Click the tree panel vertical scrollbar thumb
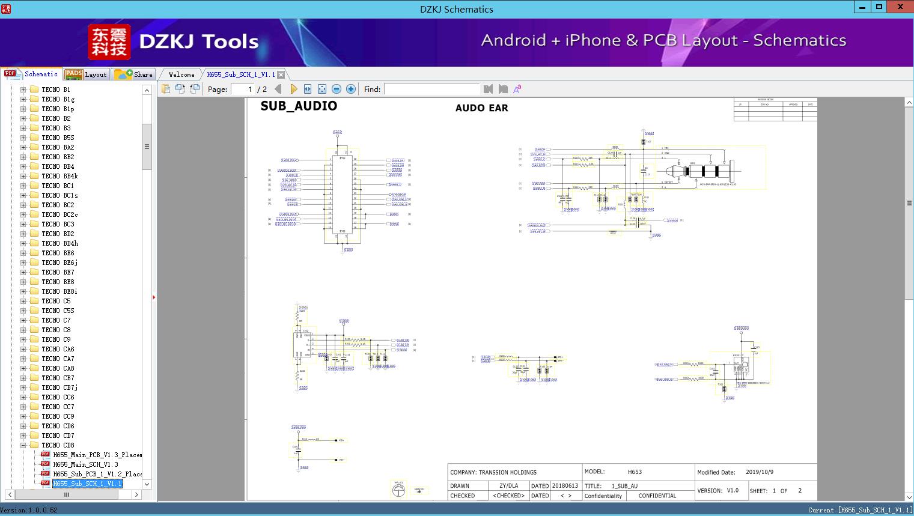The image size is (914, 516). pyautogui.click(x=147, y=147)
